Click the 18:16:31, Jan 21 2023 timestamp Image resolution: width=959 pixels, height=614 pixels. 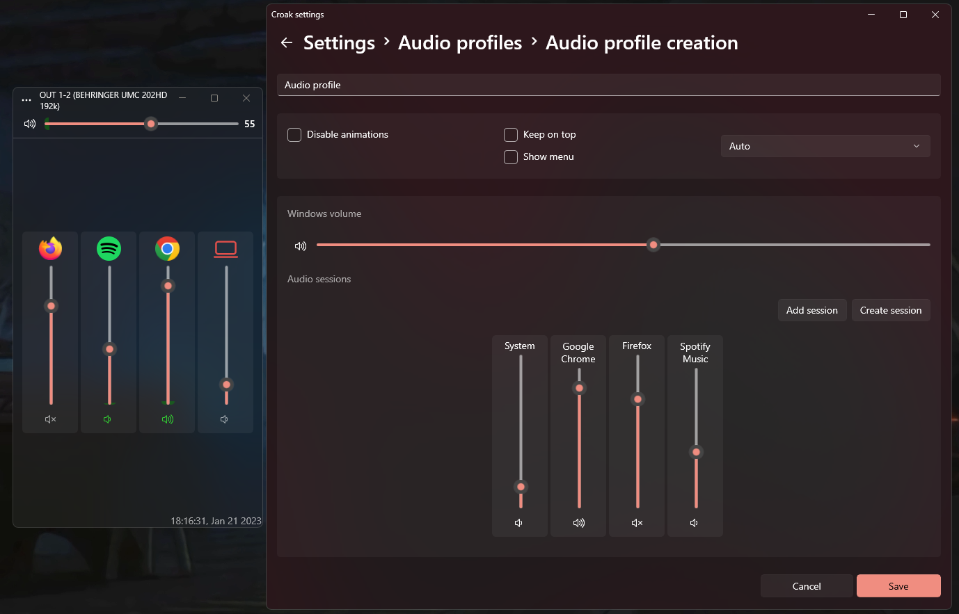coord(216,521)
